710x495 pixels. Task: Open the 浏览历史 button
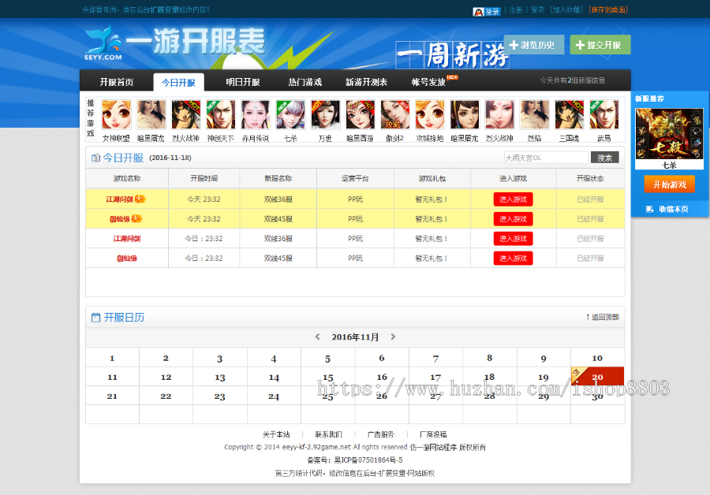point(534,45)
